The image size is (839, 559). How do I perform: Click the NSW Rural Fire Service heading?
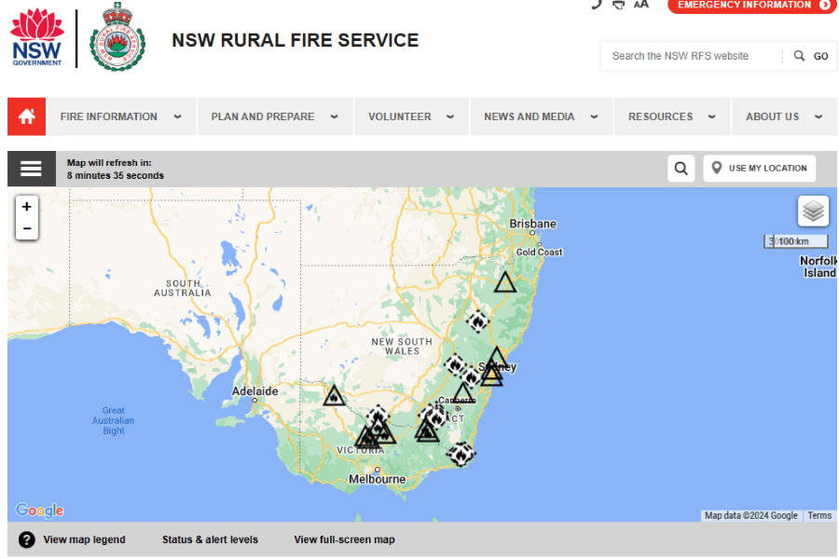295,40
